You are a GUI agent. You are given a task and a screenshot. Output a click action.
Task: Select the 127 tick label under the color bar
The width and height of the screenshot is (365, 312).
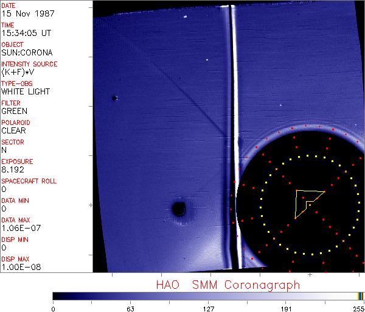click(x=209, y=308)
